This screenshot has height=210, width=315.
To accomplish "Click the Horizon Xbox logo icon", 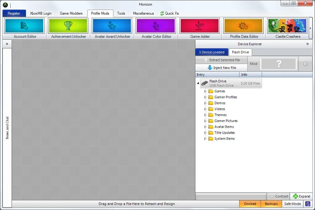I will tap(5, 5).
